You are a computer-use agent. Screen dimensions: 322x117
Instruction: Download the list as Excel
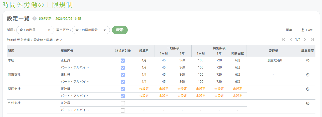tap(307, 30)
